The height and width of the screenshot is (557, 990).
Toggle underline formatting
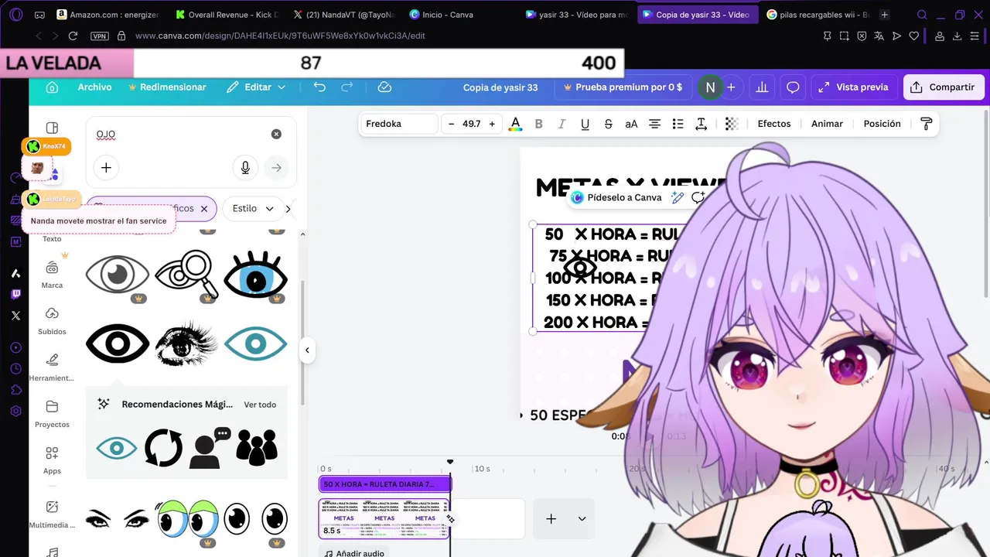click(x=585, y=124)
